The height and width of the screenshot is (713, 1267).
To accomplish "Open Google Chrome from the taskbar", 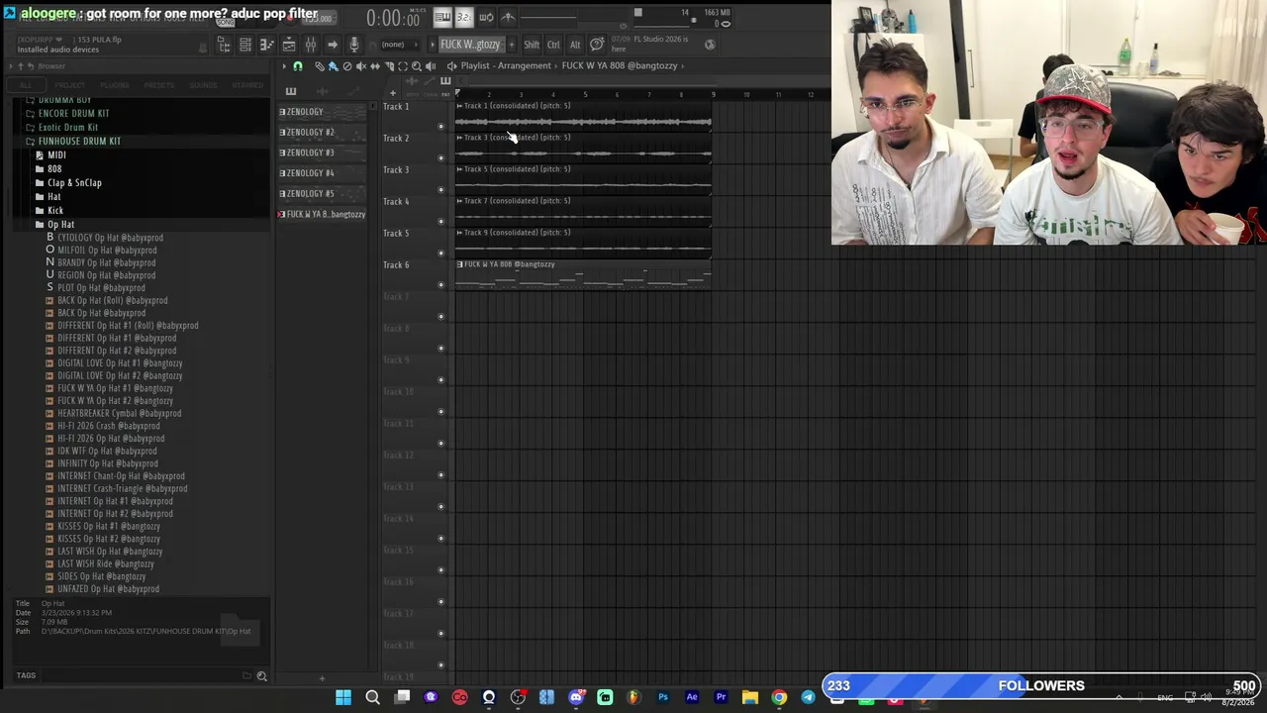I will [x=779, y=698].
